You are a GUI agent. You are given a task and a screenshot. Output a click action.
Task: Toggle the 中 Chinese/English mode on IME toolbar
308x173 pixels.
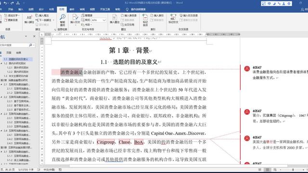coord(269,3)
